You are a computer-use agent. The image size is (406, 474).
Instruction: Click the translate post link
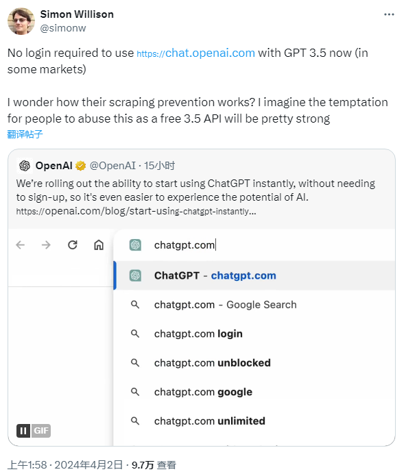[25, 134]
